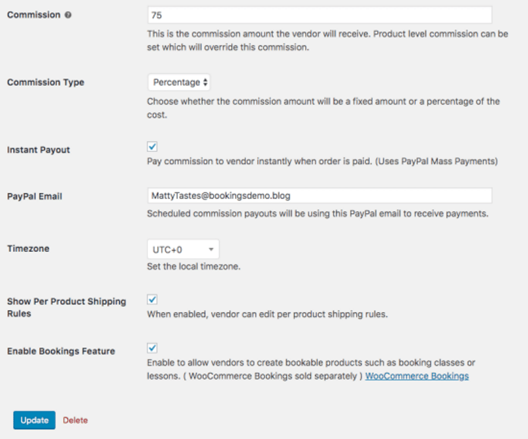
Task: Click into the Commission amount field showing 75
Action: tap(319, 15)
